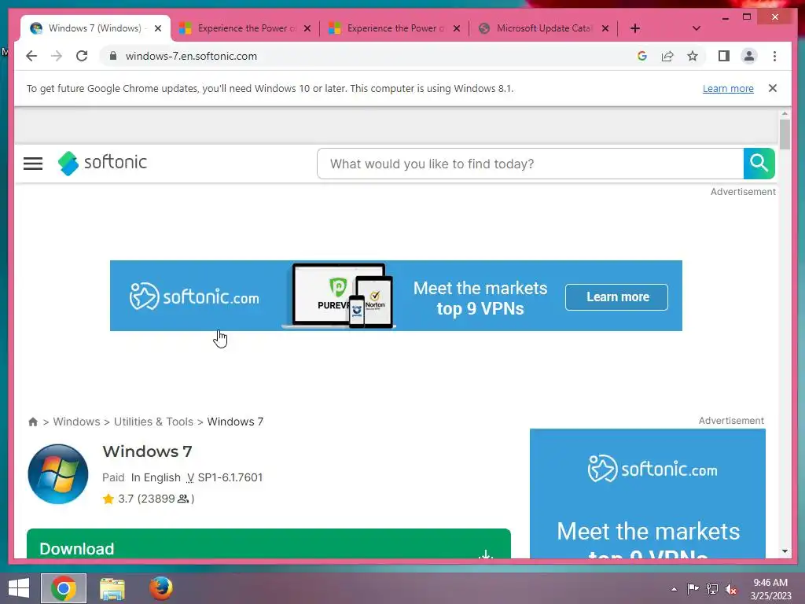Open the Chrome three-dot menu
805x604 pixels.
[774, 56]
